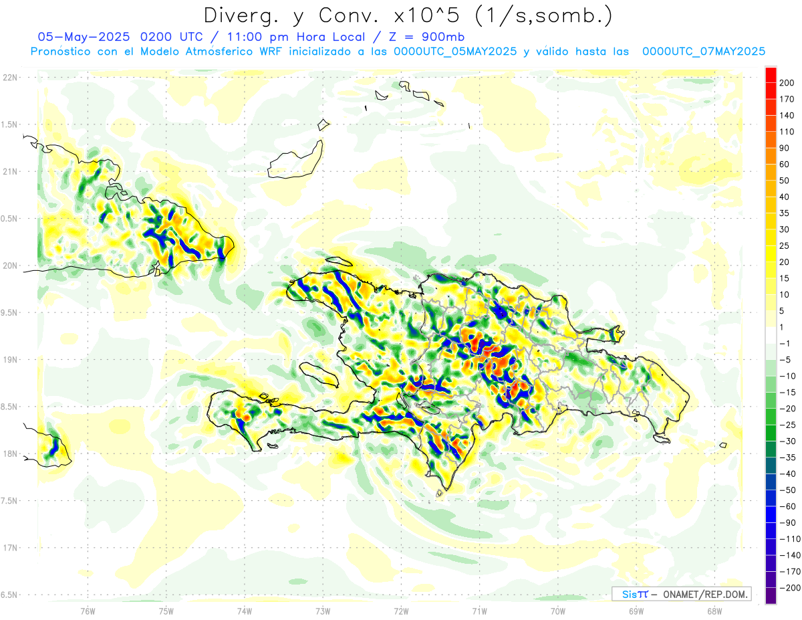802x620 pixels.
Task: Click the positive 35 colorbar label
Action: coord(784,213)
